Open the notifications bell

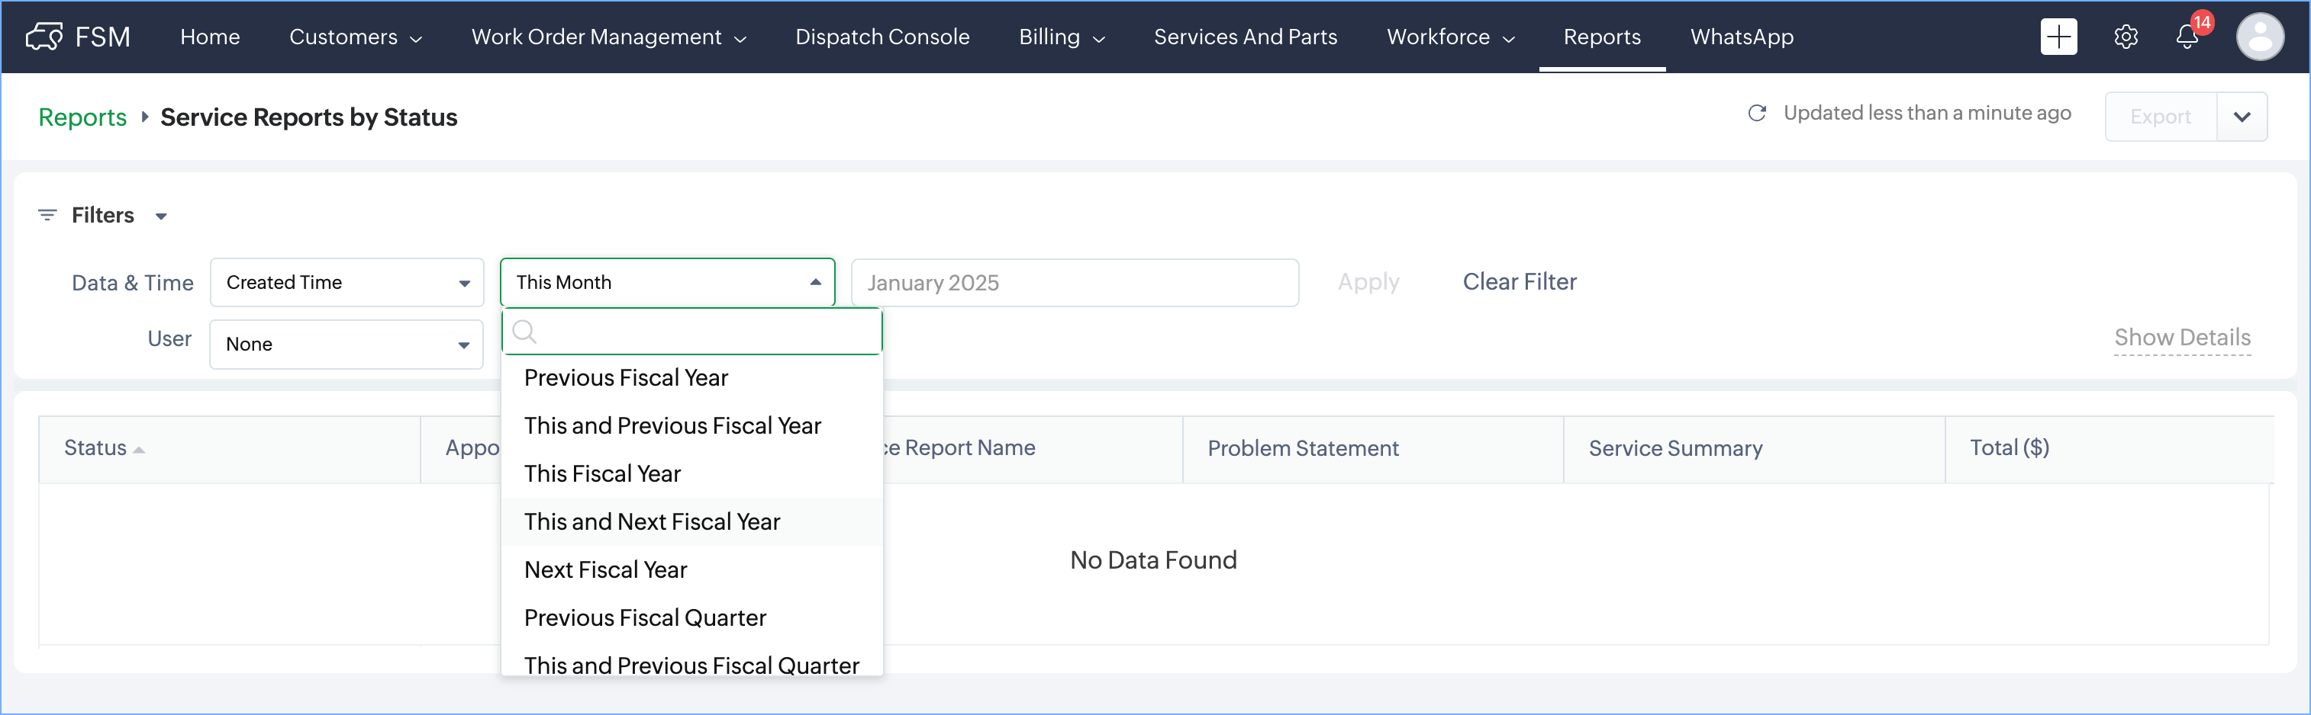2187,37
